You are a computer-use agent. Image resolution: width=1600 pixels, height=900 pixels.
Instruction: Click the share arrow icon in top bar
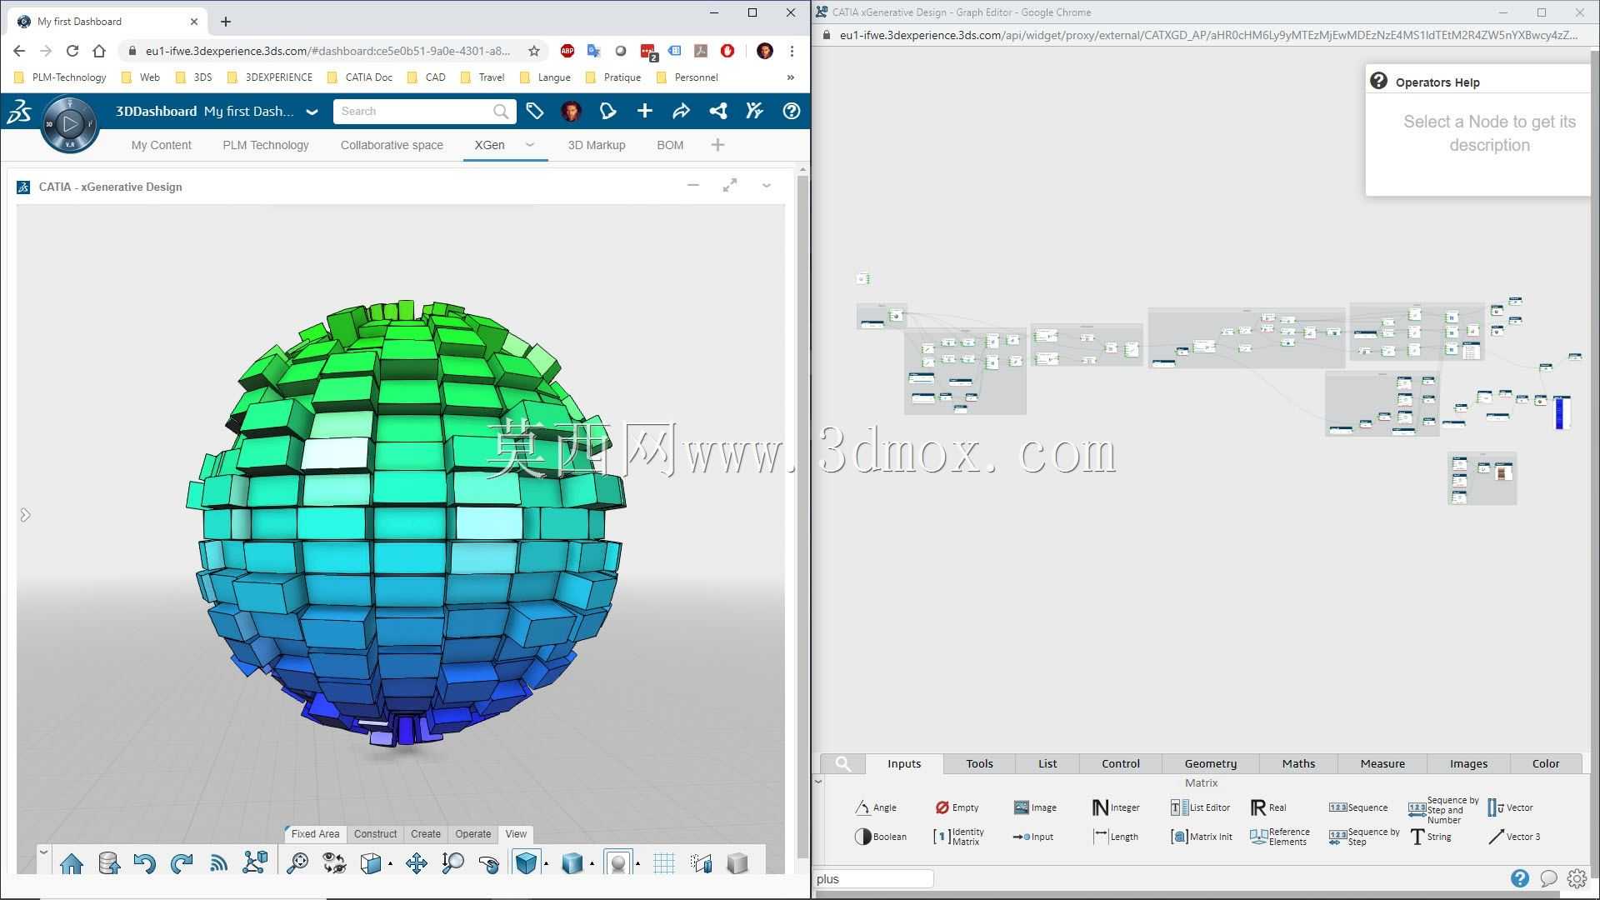tap(681, 111)
